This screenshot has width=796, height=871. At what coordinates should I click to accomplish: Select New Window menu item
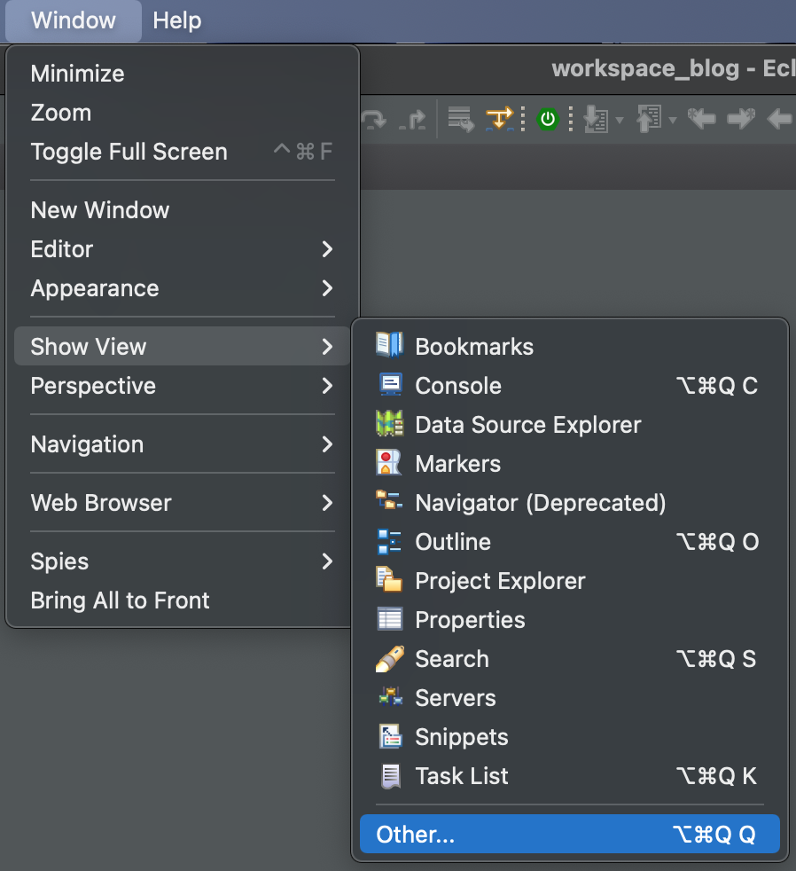pyautogui.click(x=183, y=210)
